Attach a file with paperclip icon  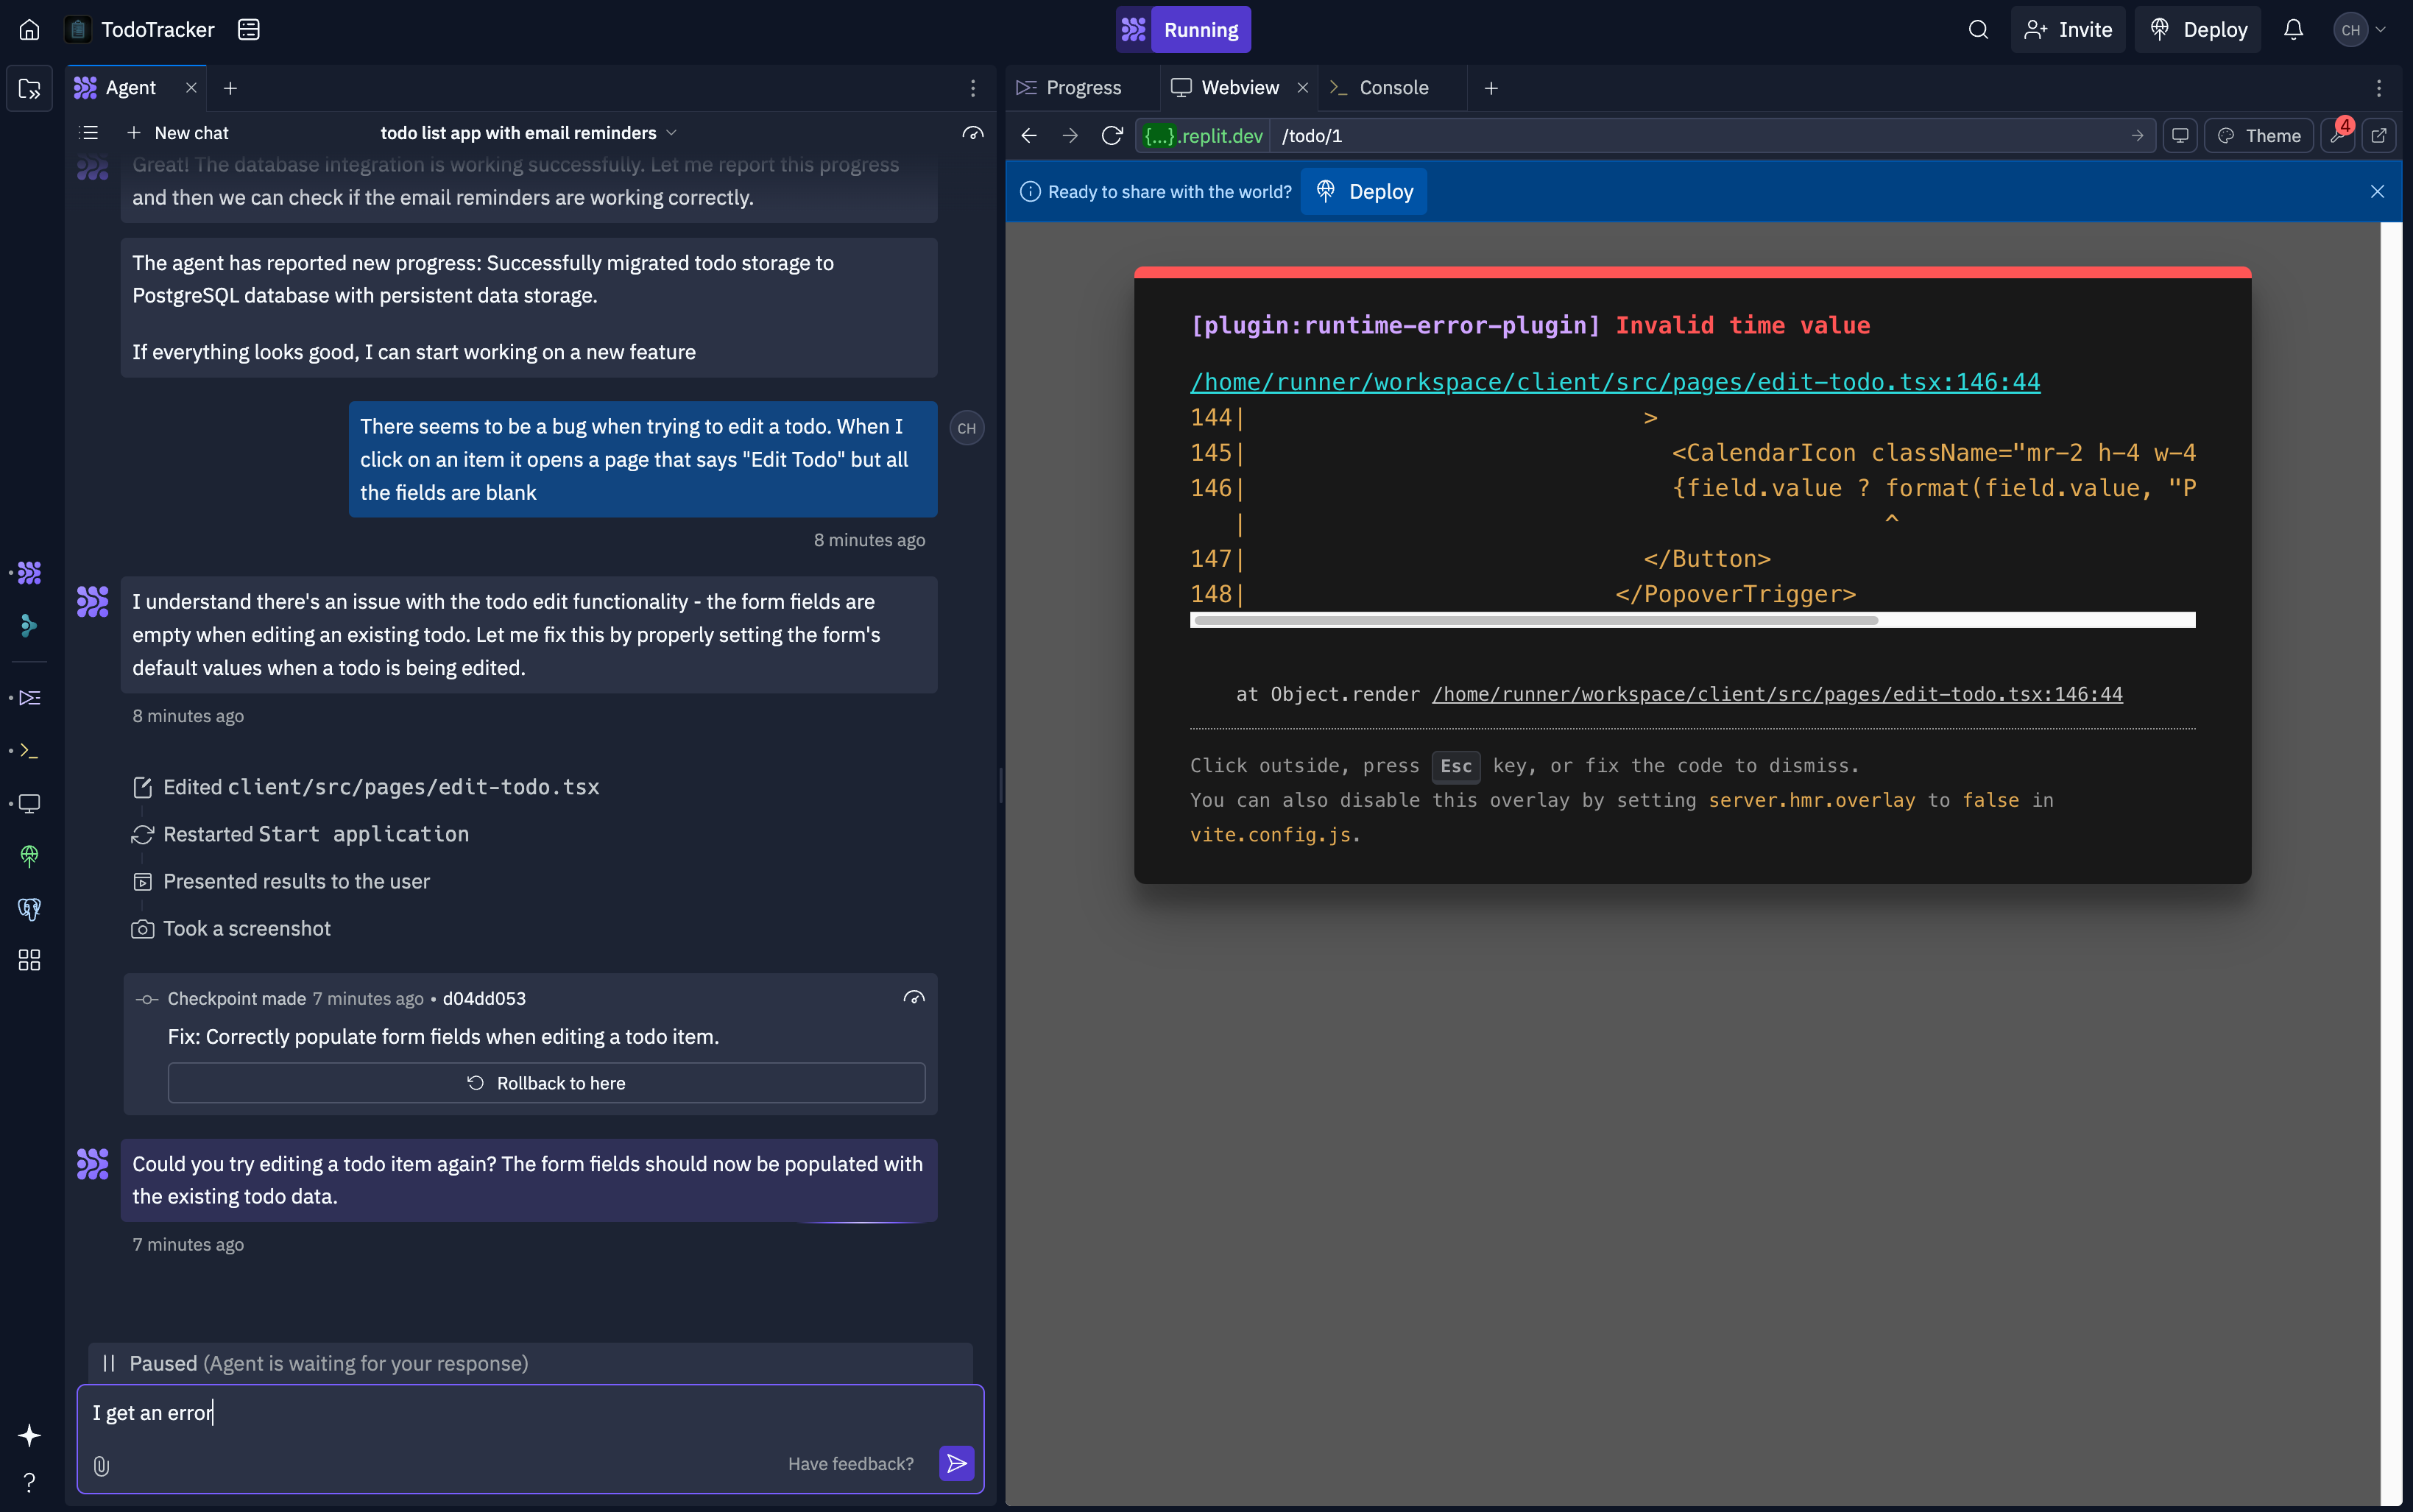click(x=101, y=1465)
